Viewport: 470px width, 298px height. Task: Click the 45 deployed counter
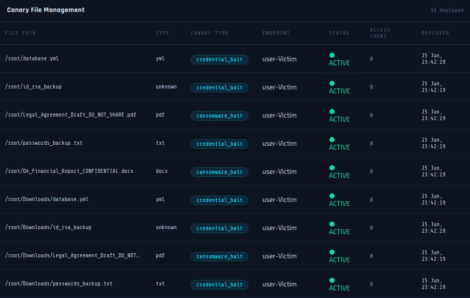pos(447,10)
